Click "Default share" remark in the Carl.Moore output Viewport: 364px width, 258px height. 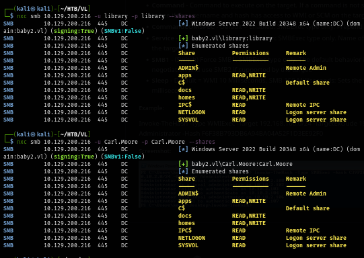(307, 208)
